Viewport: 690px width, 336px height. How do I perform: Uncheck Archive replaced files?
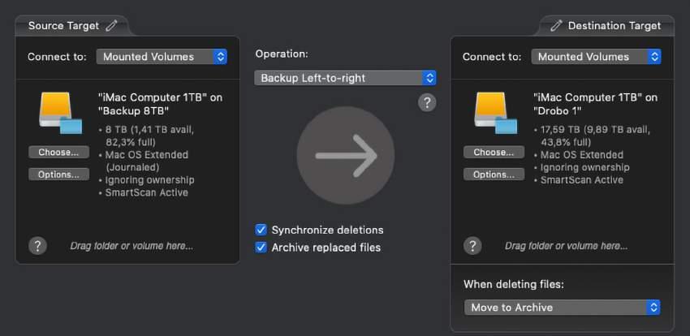(x=261, y=248)
